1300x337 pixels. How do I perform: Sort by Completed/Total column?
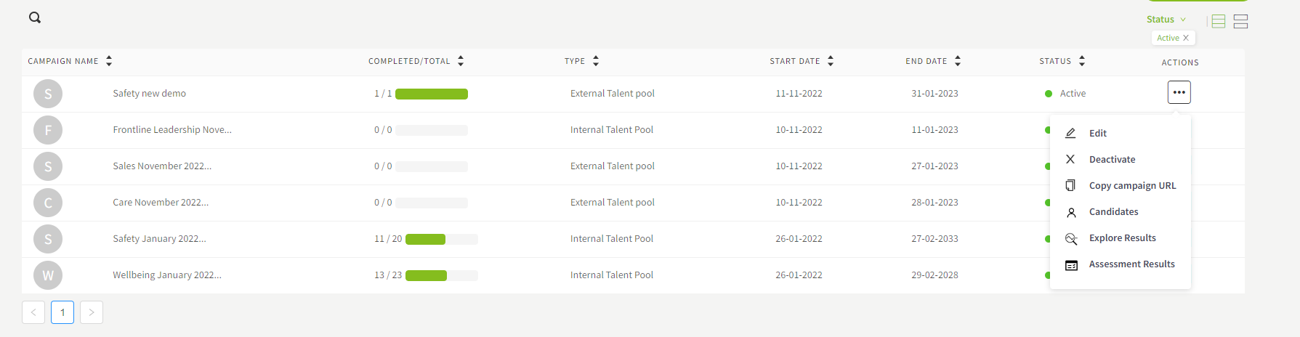pyautogui.click(x=461, y=61)
